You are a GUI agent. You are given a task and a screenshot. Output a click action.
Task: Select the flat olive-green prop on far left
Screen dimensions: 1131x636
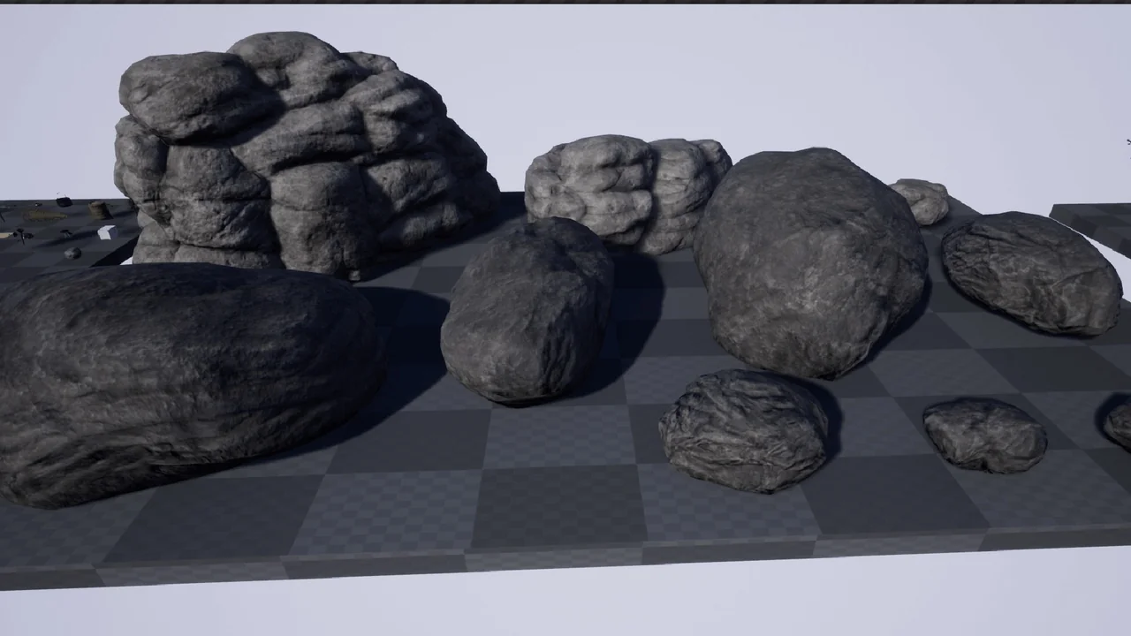click(42, 216)
